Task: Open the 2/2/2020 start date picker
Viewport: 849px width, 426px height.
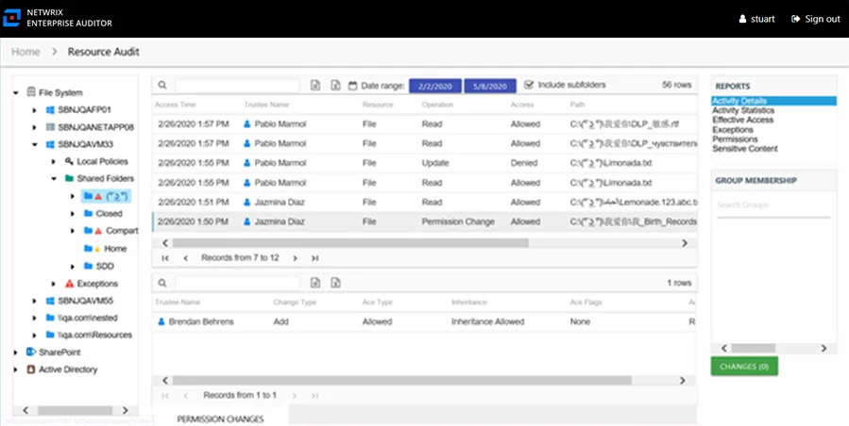Action: tap(434, 86)
